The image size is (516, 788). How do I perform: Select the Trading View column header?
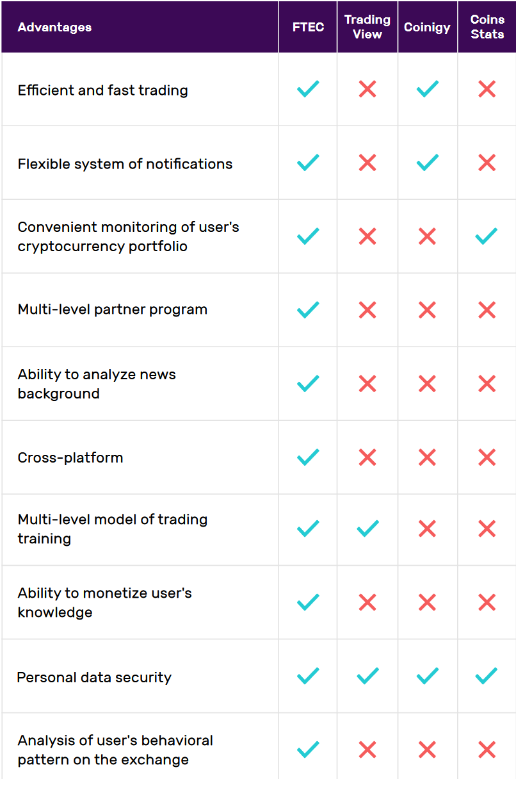pos(367,27)
